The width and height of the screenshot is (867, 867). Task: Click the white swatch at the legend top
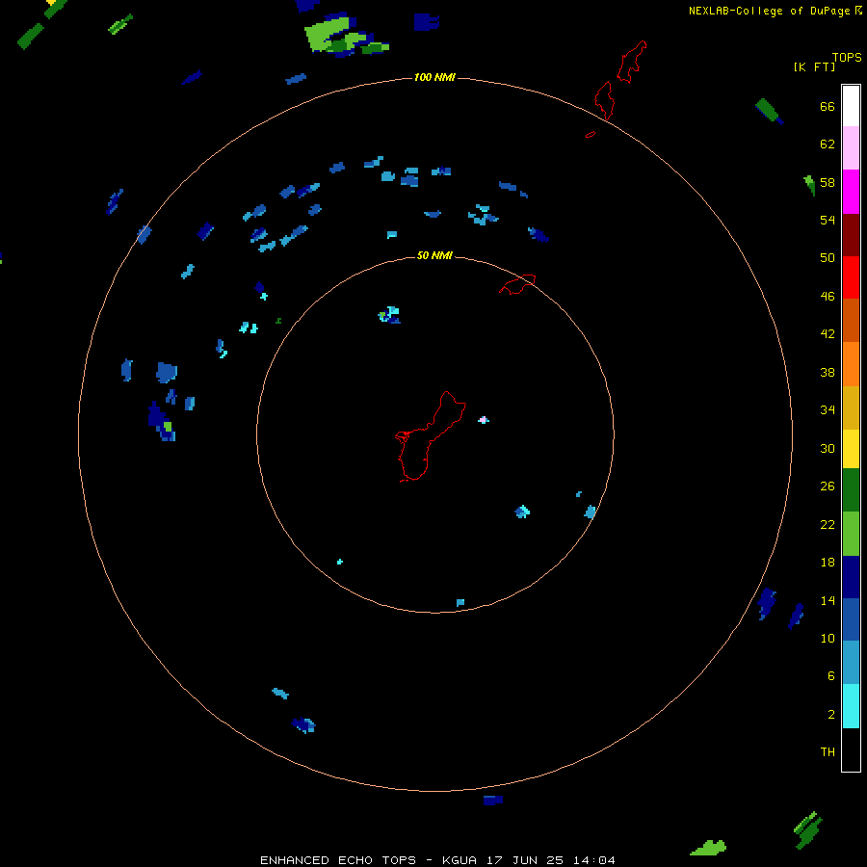pyautogui.click(x=851, y=106)
